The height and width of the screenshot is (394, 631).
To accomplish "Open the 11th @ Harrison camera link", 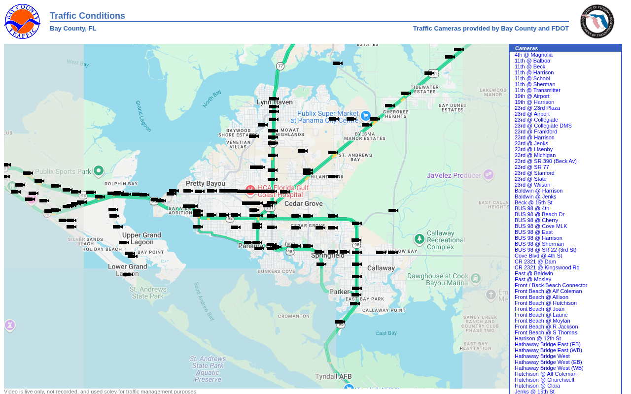I will [x=534, y=72].
